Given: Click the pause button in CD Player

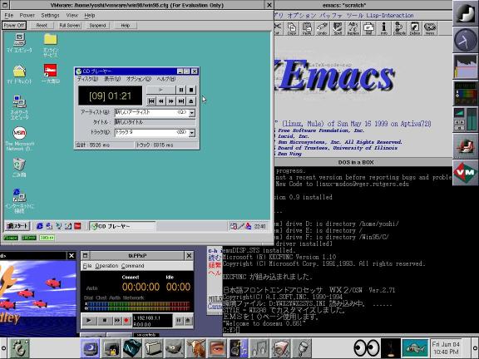Looking at the screenshot, I should [181, 90].
